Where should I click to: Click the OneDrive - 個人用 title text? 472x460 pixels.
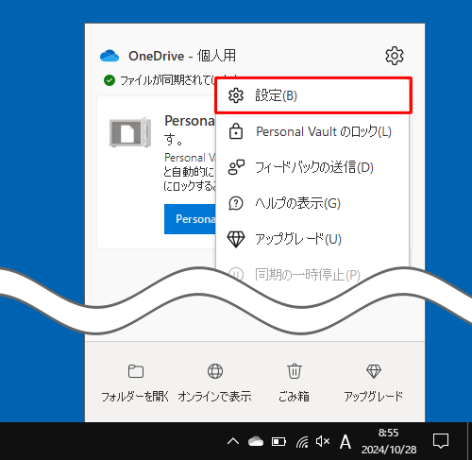[182, 56]
